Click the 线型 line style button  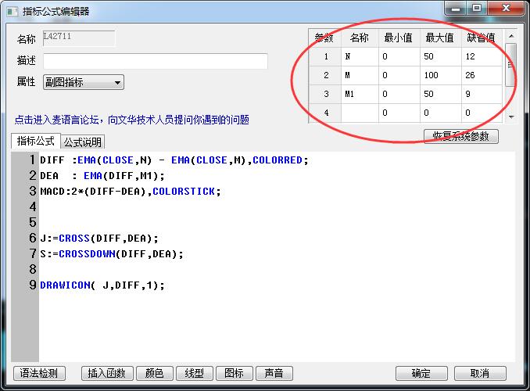pyautogui.click(x=195, y=374)
